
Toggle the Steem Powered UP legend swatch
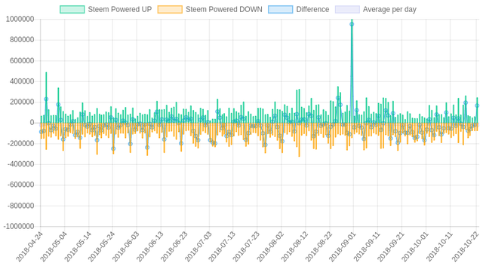click(x=72, y=10)
